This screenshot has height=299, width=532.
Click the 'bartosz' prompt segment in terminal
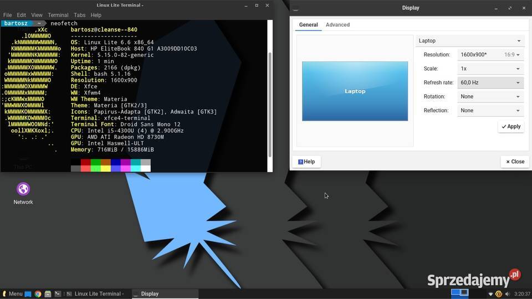point(16,23)
